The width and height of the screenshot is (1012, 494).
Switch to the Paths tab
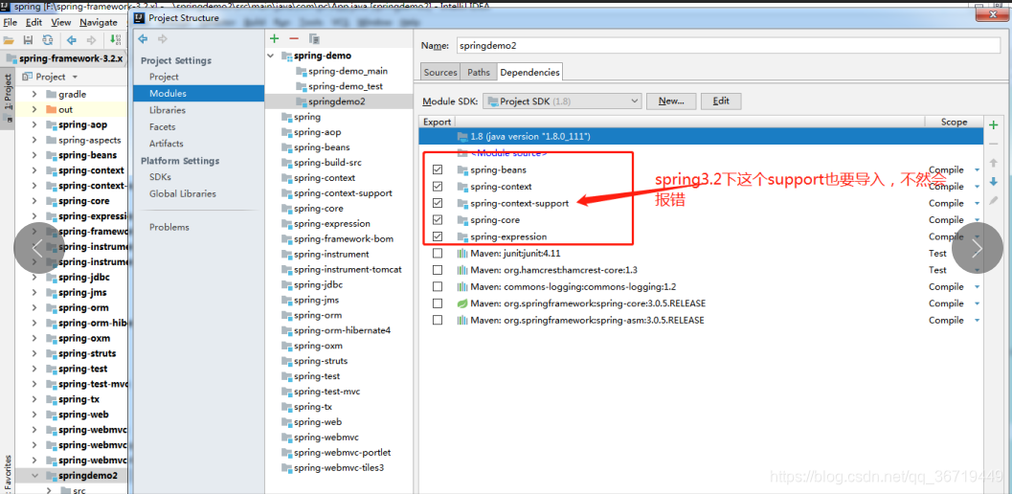coord(479,73)
